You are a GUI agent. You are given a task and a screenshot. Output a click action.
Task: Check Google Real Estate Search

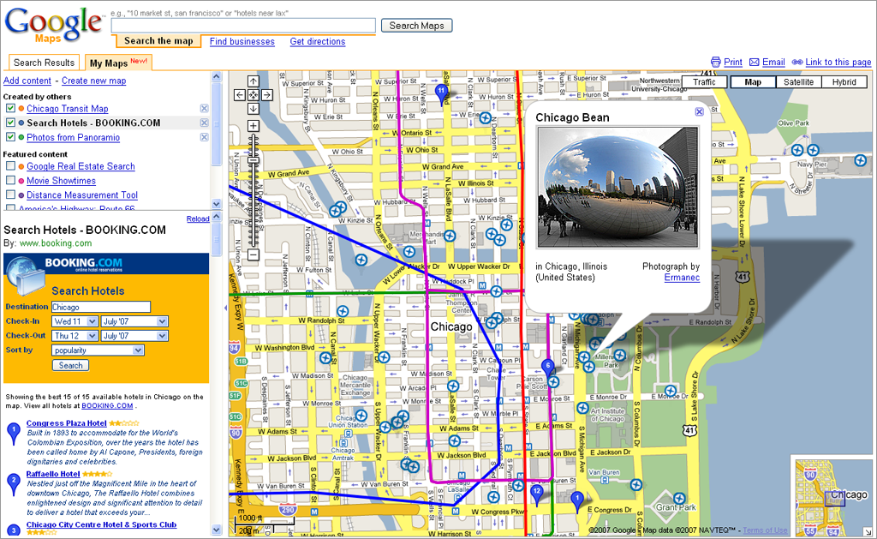(10, 165)
